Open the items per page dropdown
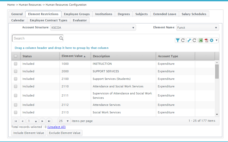Viewport: 228px width, 142px height. coord(64,121)
